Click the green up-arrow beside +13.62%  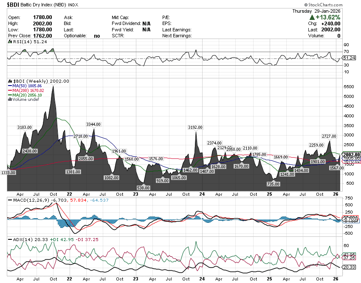[312, 17]
